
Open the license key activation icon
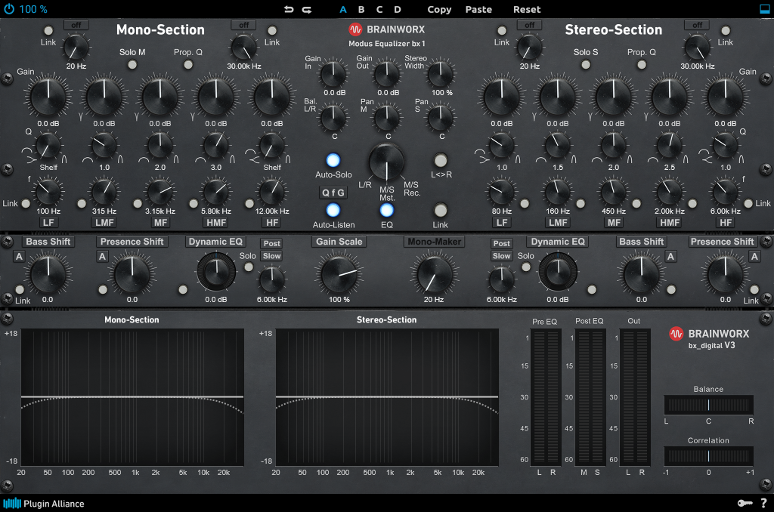pos(745,503)
